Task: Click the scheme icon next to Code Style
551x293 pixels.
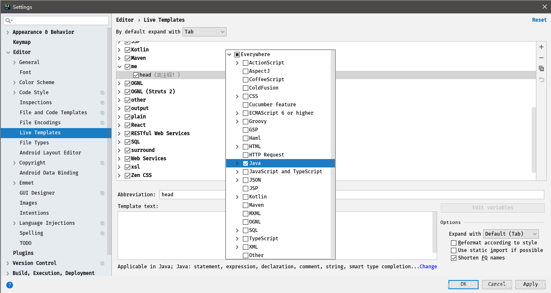Action: coord(102,92)
